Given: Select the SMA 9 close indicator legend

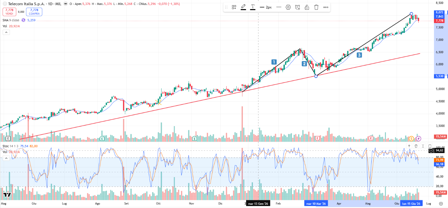Looking at the screenshot, I should 11,20.
